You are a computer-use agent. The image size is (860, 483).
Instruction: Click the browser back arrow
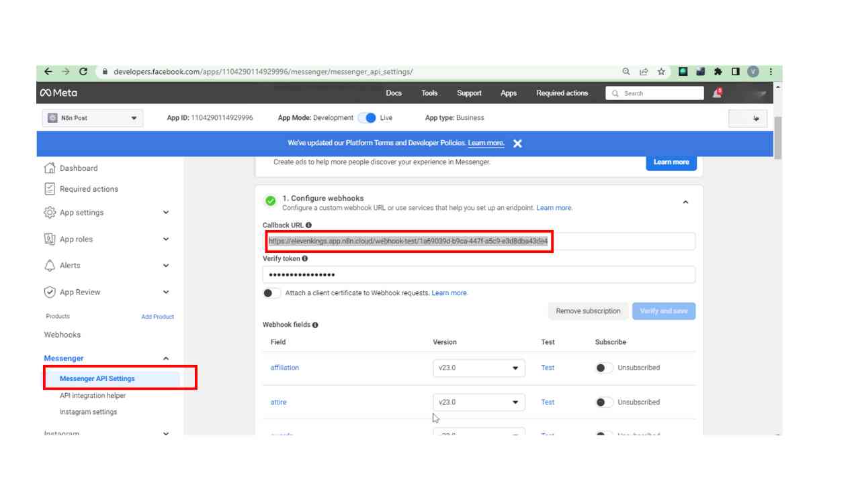48,72
